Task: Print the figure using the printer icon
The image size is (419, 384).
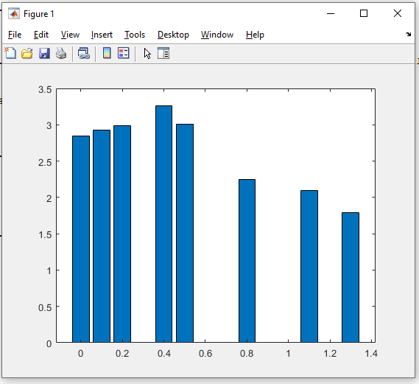Action: click(x=61, y=53)
